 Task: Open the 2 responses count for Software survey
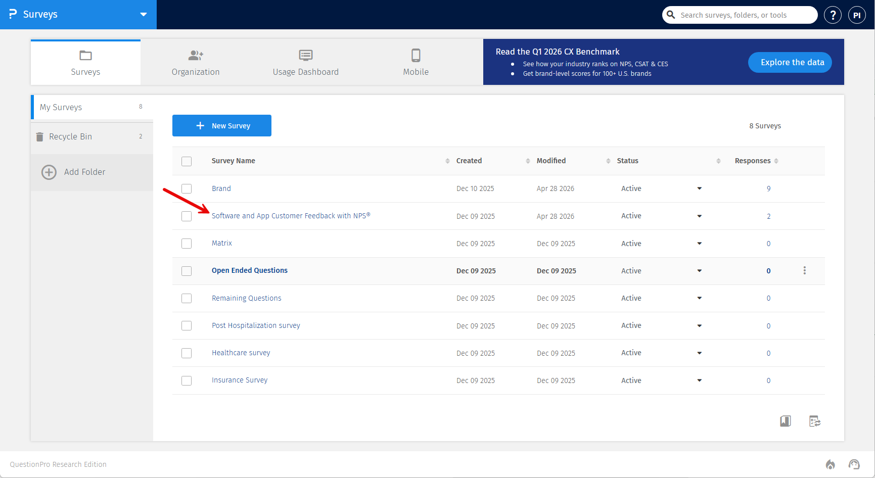tap(769, 216)
